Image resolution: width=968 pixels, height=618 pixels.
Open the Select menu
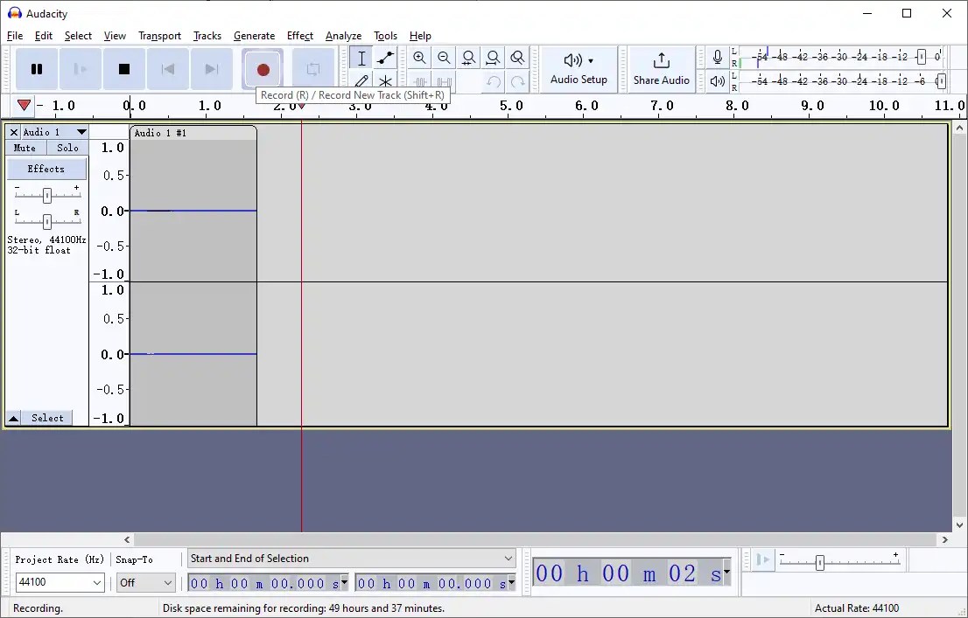(78, 36)
